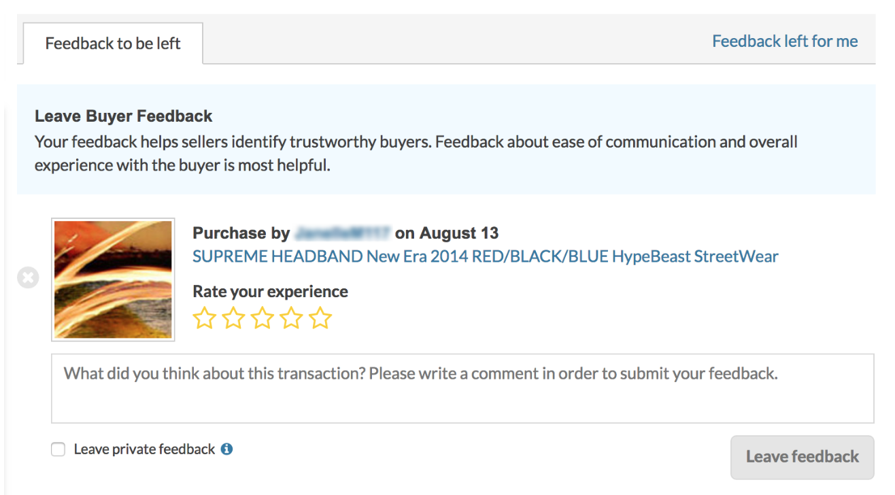This screenshot has height=495, width=895.
Task: Open the private feedback info icon
Action: point(227,449)
